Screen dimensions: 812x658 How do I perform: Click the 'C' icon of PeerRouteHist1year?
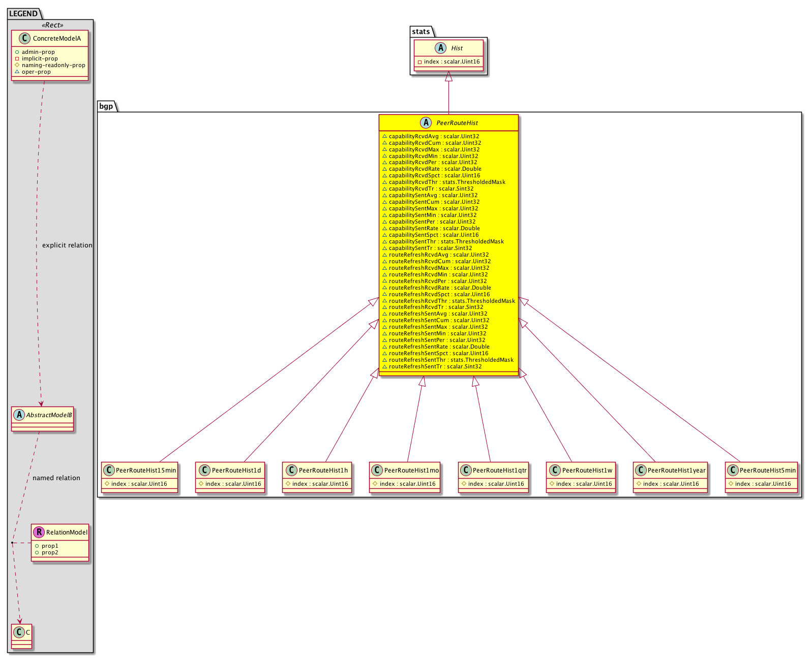641,470
